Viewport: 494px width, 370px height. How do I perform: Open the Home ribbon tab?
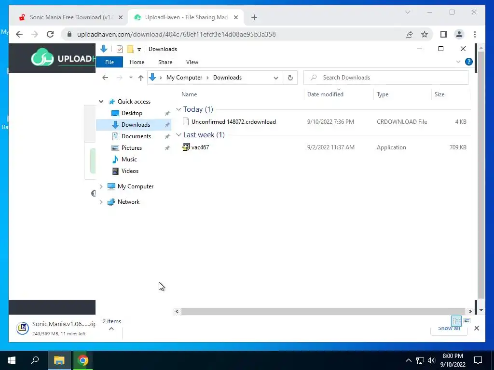[x=137, y=62]
